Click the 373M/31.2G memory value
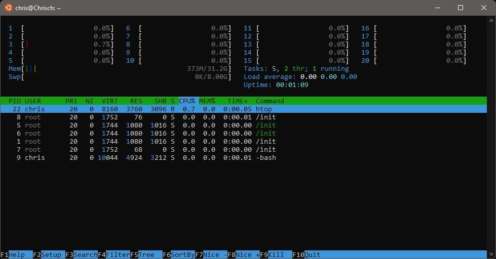 208,68
